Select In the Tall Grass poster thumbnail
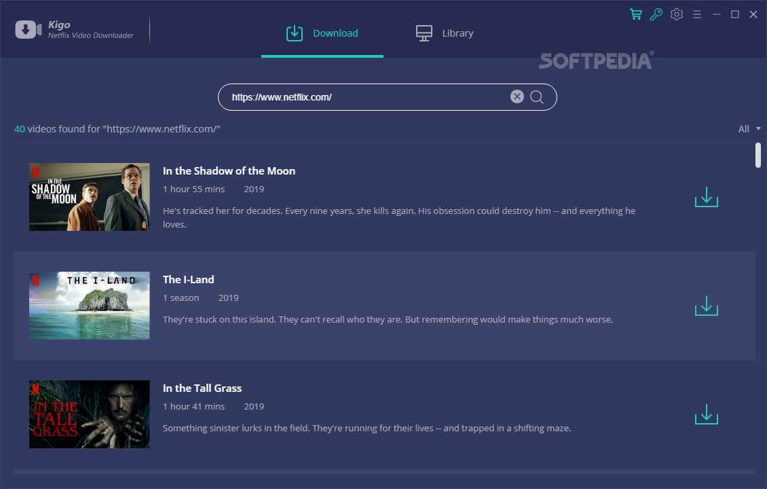The image size is (767, 489). [x=89, y=414]
